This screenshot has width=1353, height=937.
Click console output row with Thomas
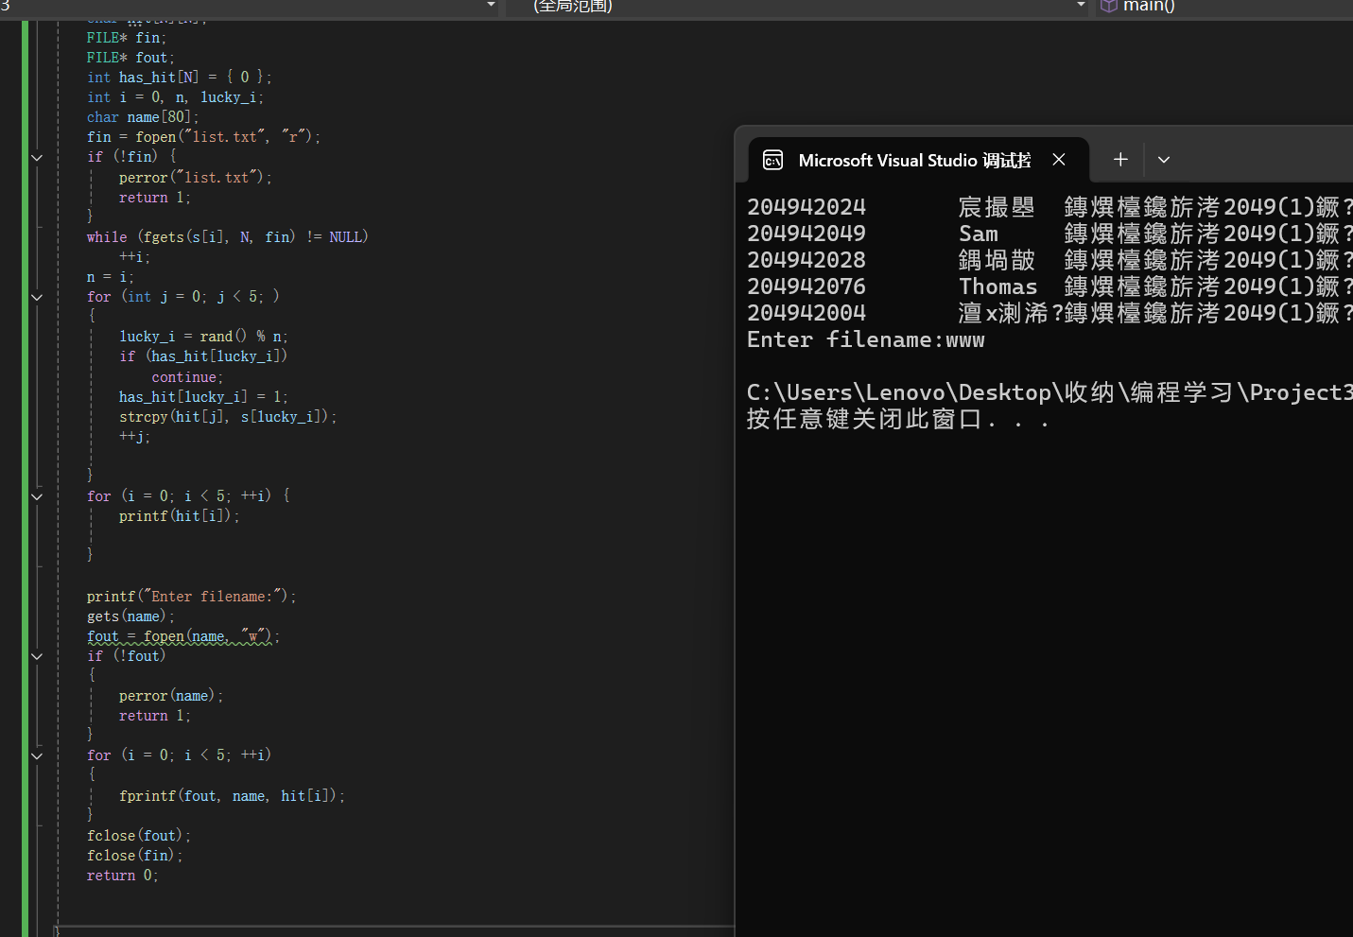1049,286
